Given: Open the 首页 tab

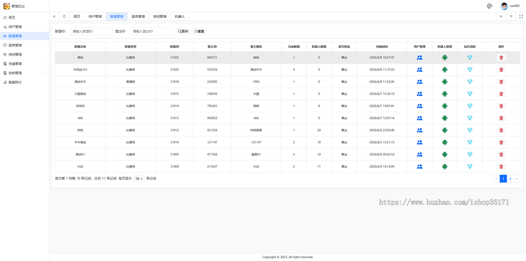Looking at the screenshot, I should click(77, 17).
